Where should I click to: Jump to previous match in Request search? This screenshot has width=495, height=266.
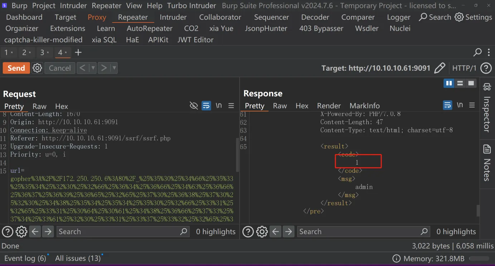pyautogui.click(x=35, y=231)
